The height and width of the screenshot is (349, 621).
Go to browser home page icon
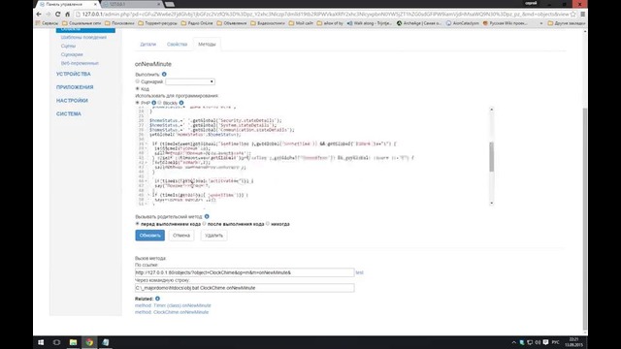(67, 14)
